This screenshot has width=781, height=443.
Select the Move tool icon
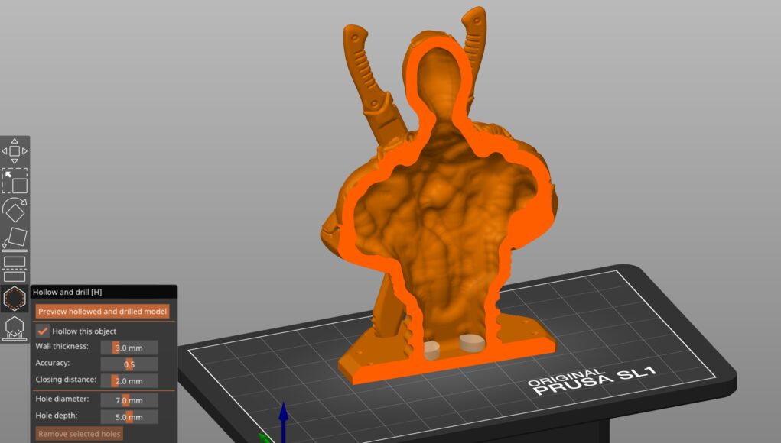(15, 150)
